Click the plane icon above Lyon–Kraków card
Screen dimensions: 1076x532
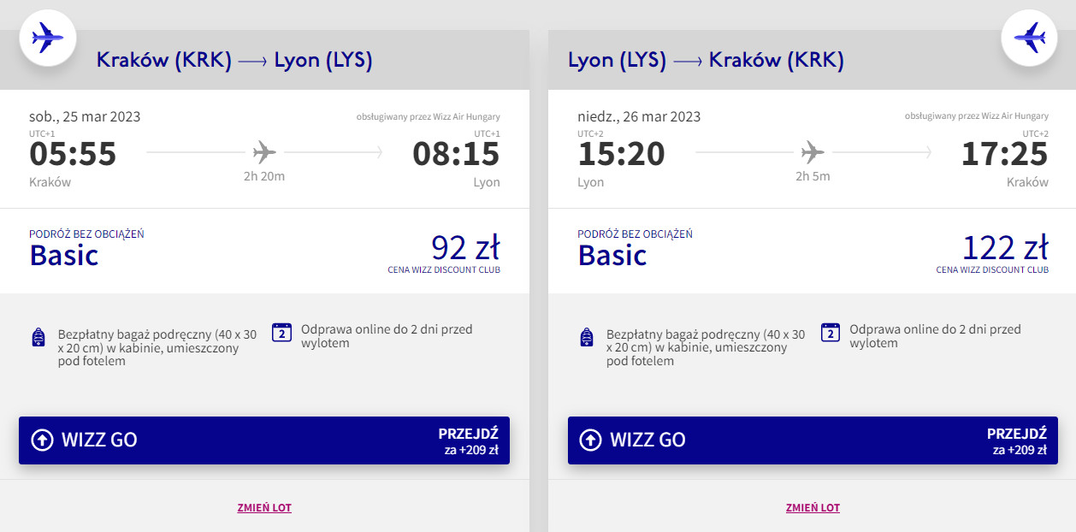(1029, 38)
